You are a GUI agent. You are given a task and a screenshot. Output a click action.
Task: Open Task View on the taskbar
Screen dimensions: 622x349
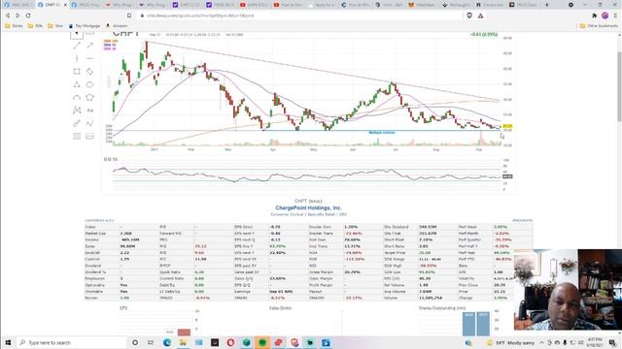pos(151,342)
